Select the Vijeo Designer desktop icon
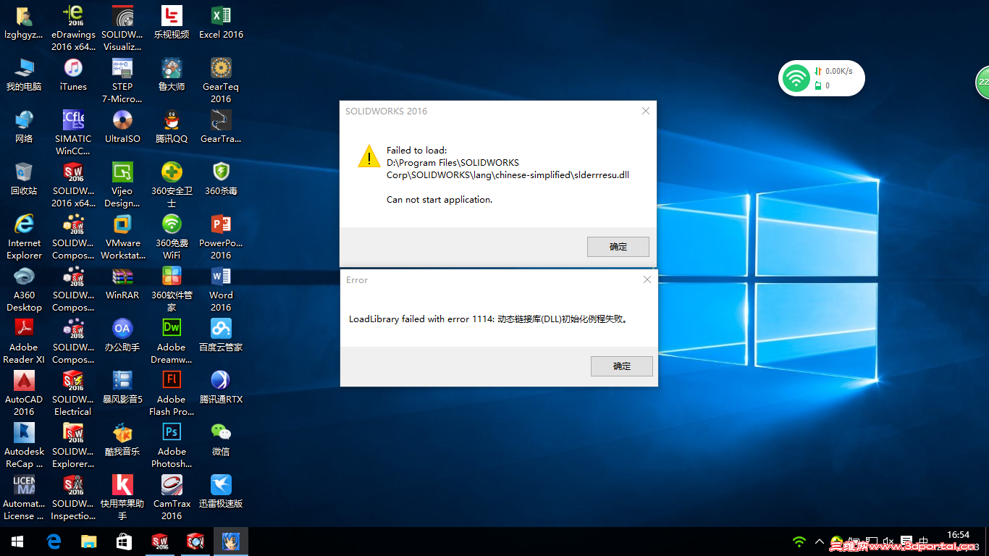The width and height of the screenshot is (989, 556). click(x=122, y=185)
